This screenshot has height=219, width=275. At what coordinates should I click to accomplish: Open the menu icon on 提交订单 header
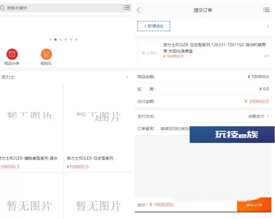point(266,10)
